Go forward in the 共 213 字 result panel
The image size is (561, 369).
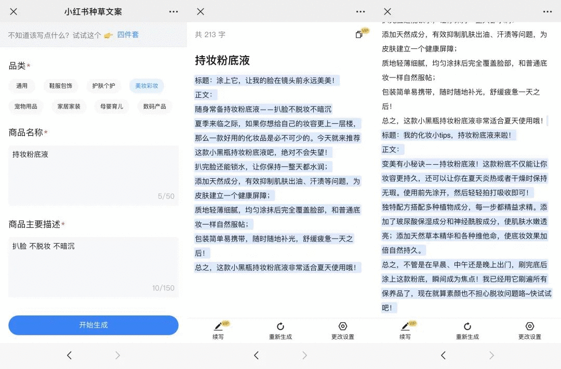(305, 355)
